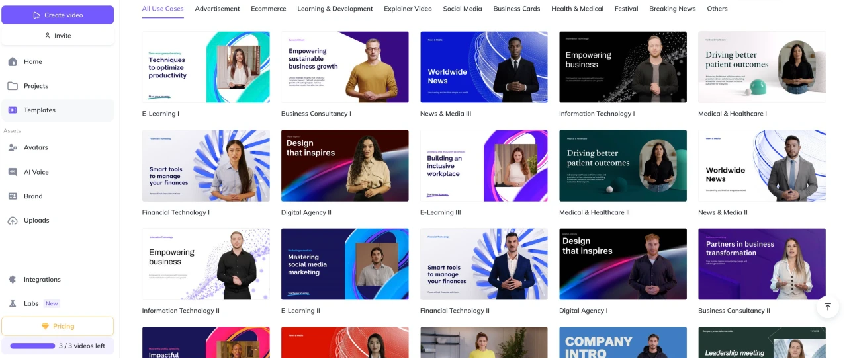
Task: Open the Health & Medical tab
Action: pos(577,9)
